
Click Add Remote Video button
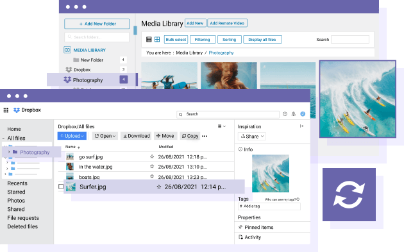pos(227,23)
